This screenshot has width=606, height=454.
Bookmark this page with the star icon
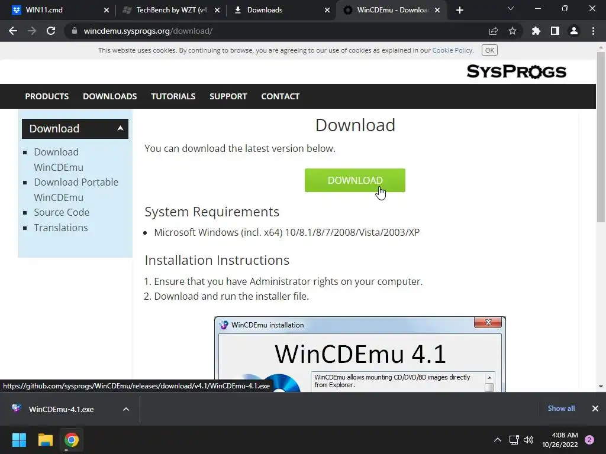point(512,31)
